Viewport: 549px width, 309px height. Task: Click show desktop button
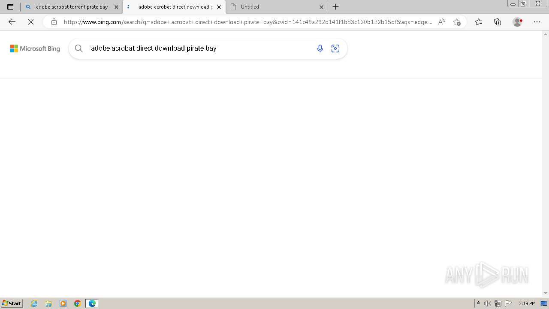tap(544, 303)
